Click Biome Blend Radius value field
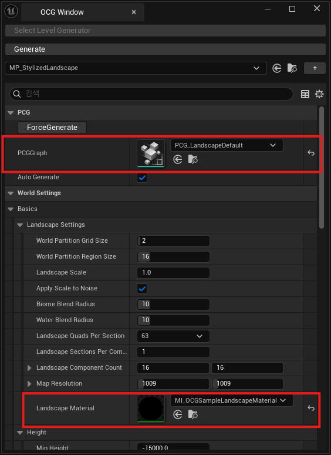The width and height of the screenshot is (331, 455). click(x=173, y=305)
